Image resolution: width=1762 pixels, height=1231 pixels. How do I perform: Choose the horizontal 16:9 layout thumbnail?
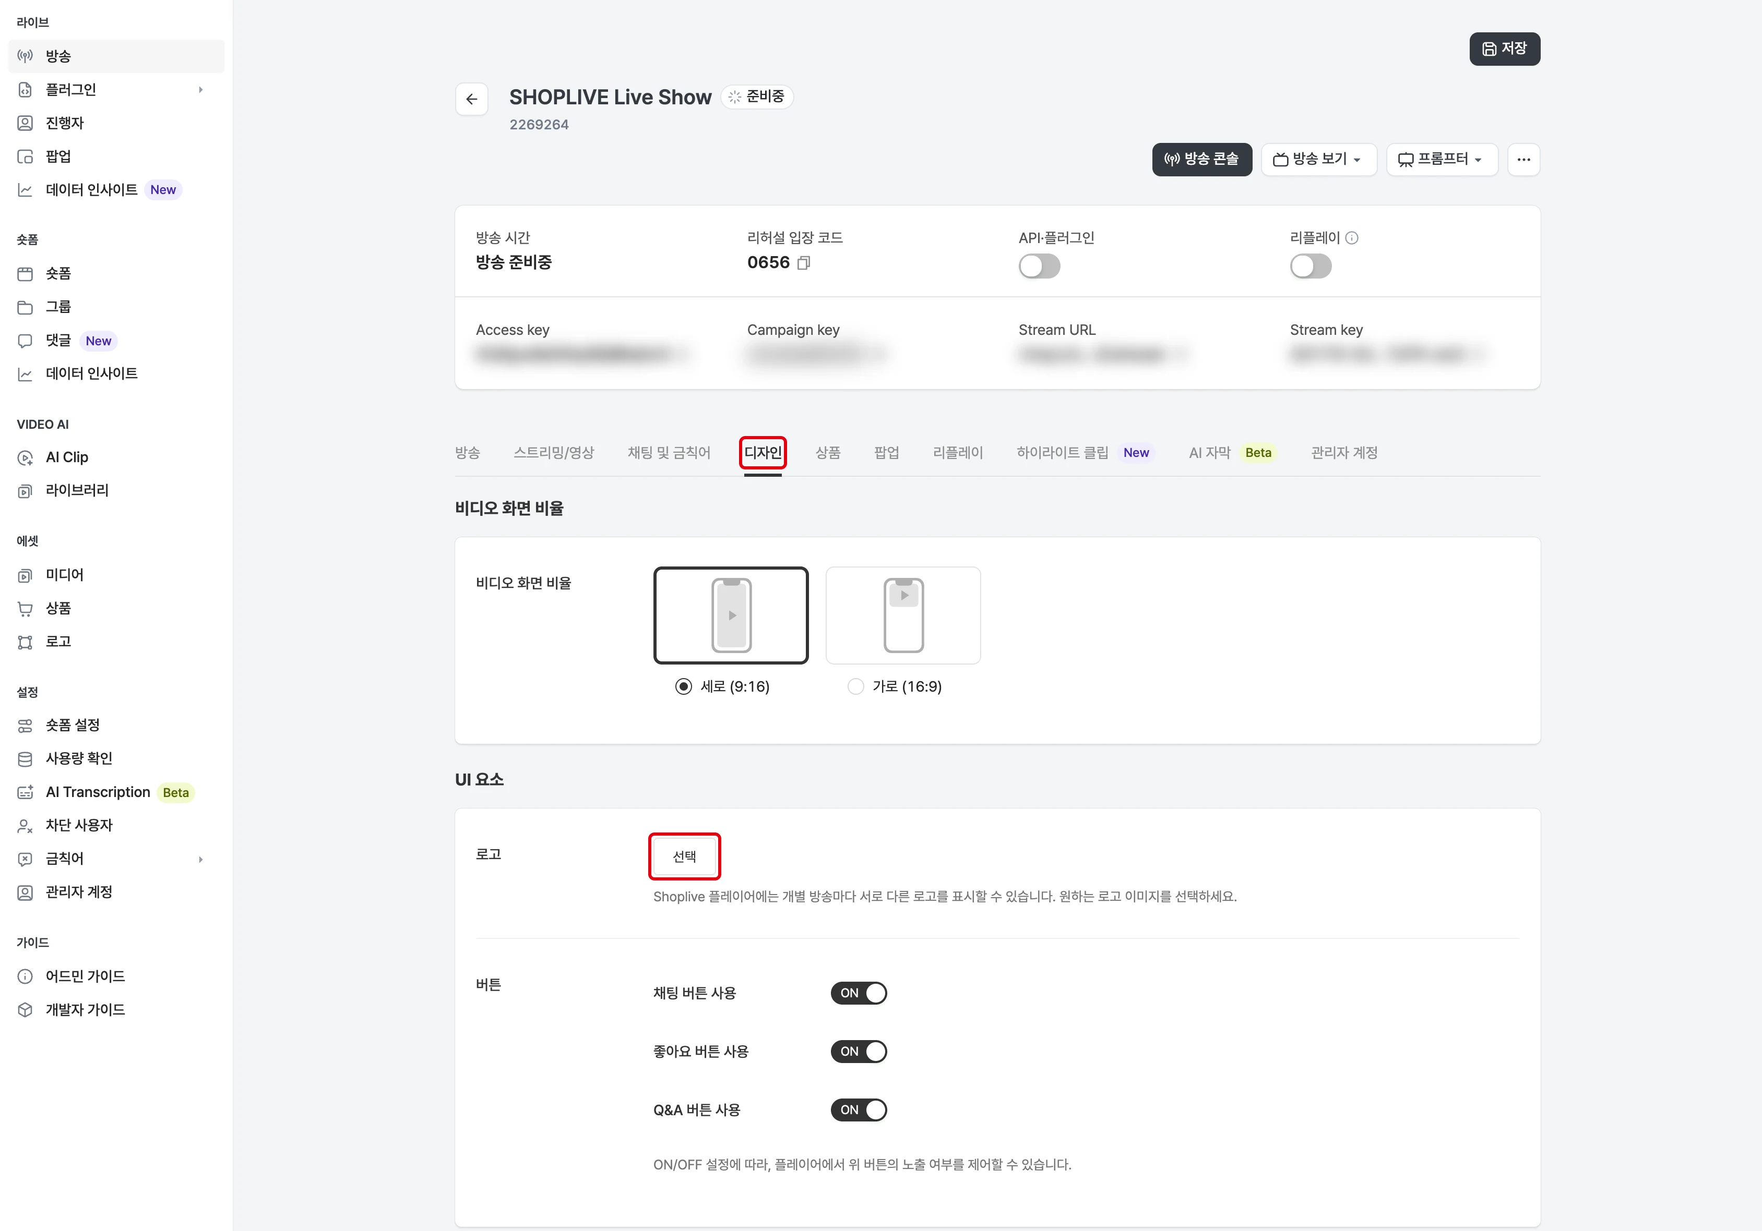[x=903, y=615]
